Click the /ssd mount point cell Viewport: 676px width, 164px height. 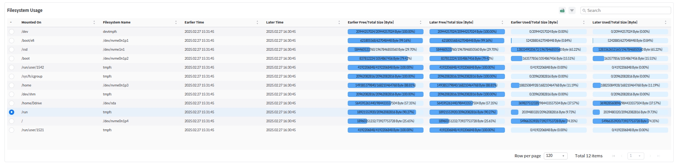coord(25,50)
